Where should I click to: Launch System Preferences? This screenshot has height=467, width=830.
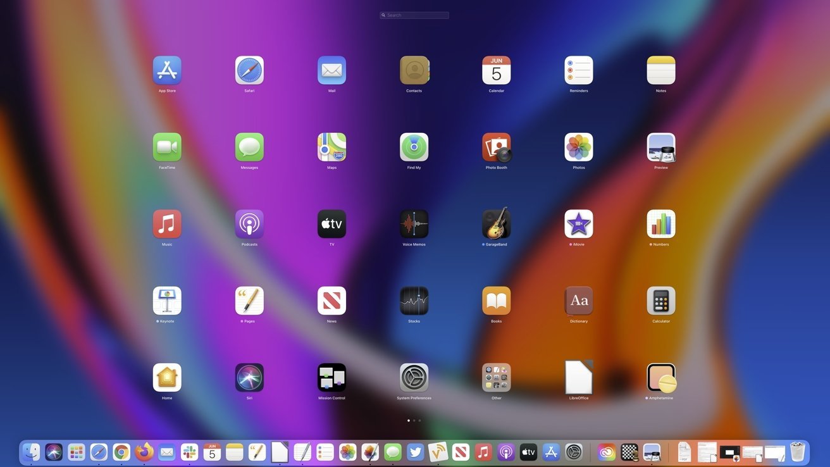click(414, 378)
